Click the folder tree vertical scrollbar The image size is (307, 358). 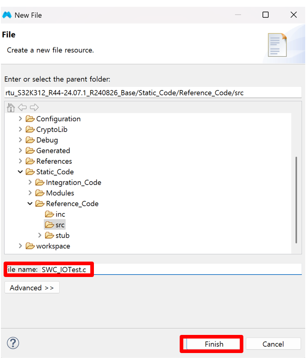click(296, 200)
